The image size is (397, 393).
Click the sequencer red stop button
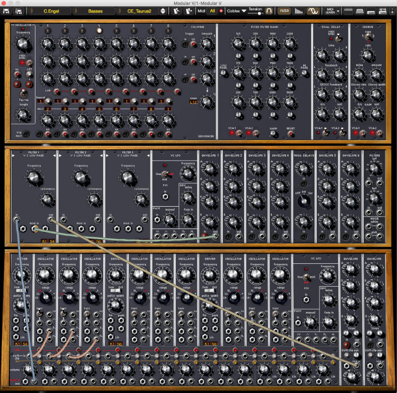pos(29,84)
